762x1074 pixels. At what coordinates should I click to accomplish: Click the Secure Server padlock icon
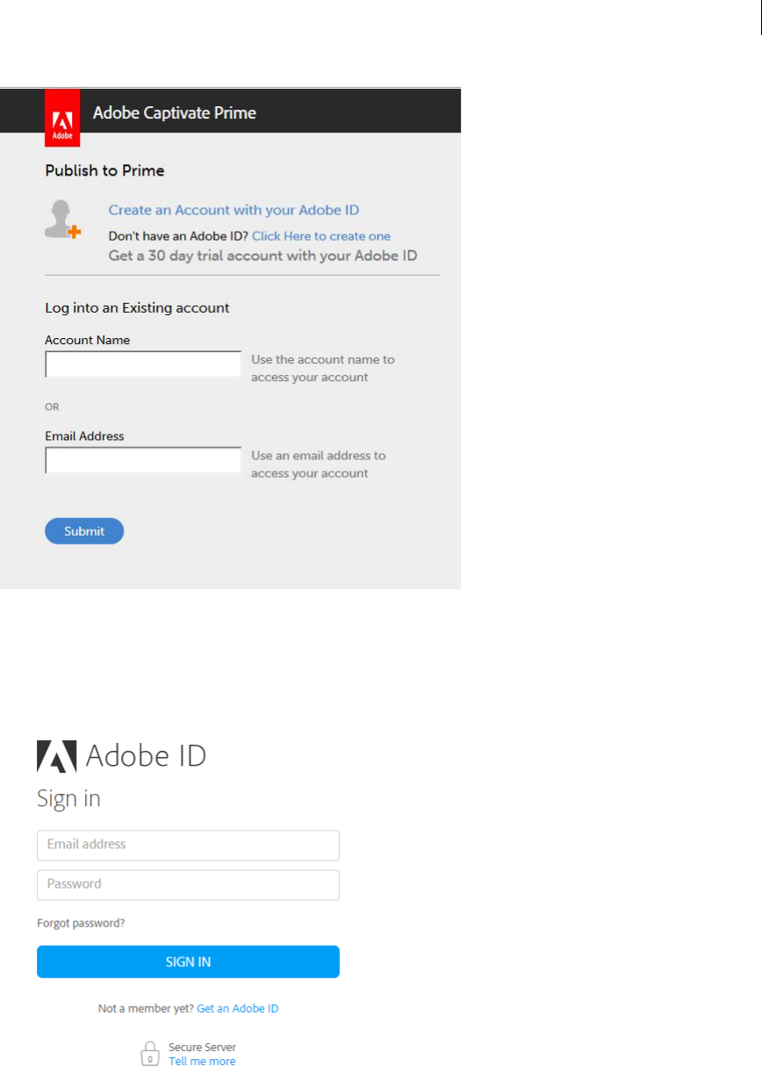tap(151, 1054)
